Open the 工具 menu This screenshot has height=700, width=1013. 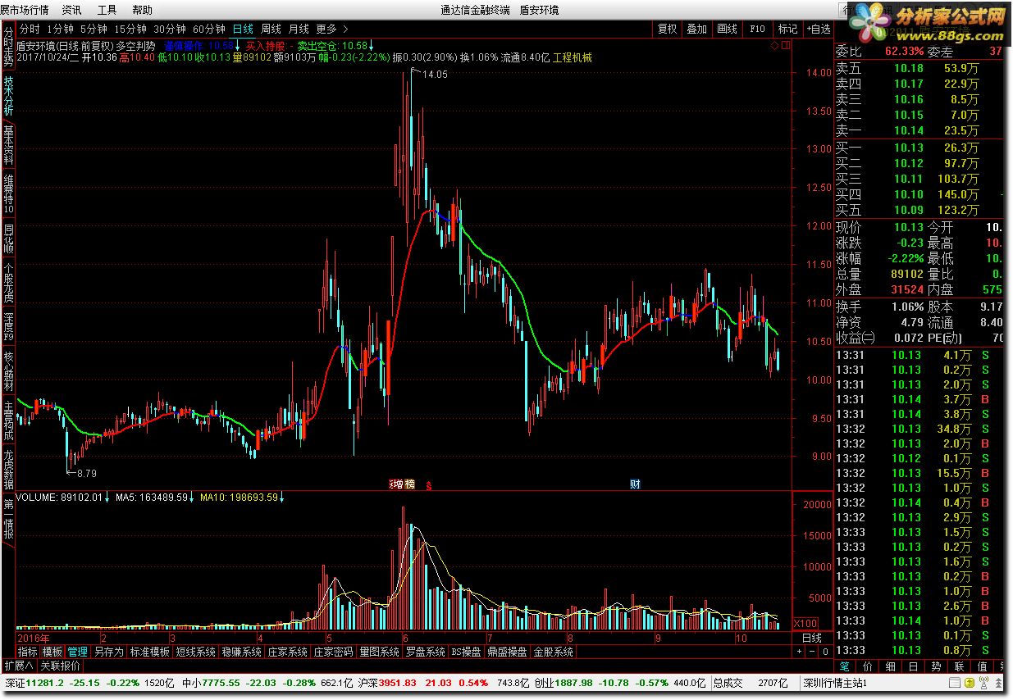[x=107, y=10]
